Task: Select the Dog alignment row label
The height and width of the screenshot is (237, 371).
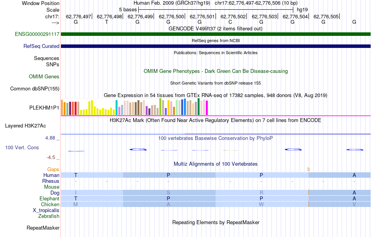Action: (x=55, y=193)
